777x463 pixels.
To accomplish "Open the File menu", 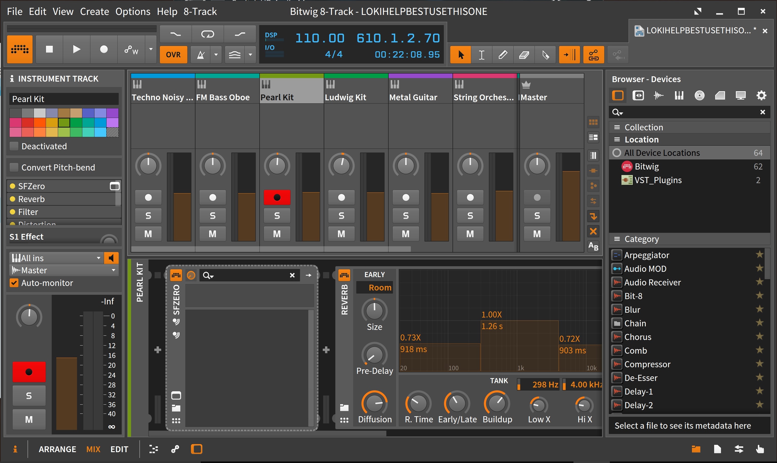I will tap(15, 12).
